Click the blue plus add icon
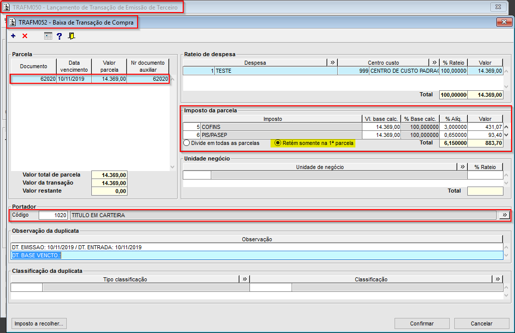 pyautogui.click(x=13, y=36)
